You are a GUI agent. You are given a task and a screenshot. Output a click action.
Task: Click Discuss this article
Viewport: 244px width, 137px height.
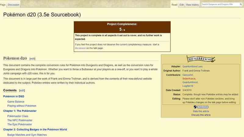(x=201, y=115)
